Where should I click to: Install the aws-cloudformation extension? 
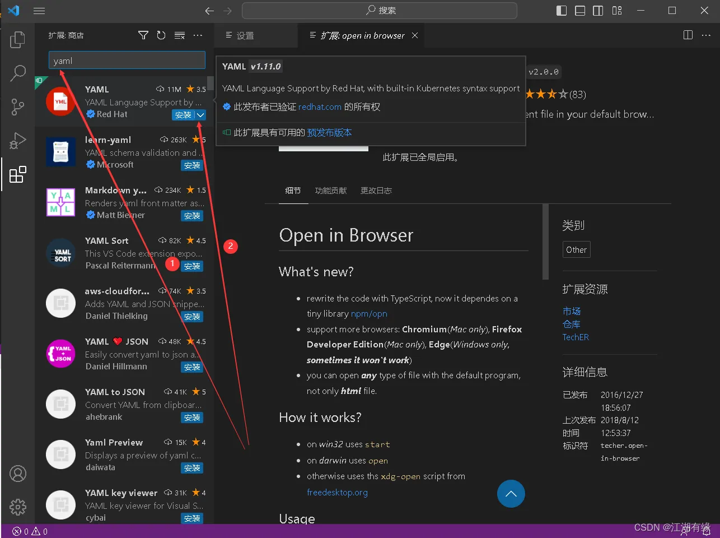coord(192,317)
